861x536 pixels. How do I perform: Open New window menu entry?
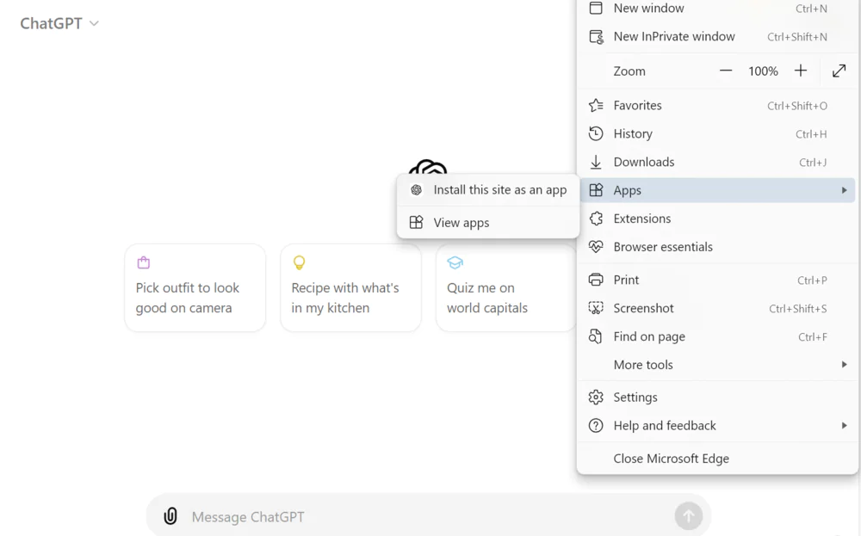pos(718,9)
